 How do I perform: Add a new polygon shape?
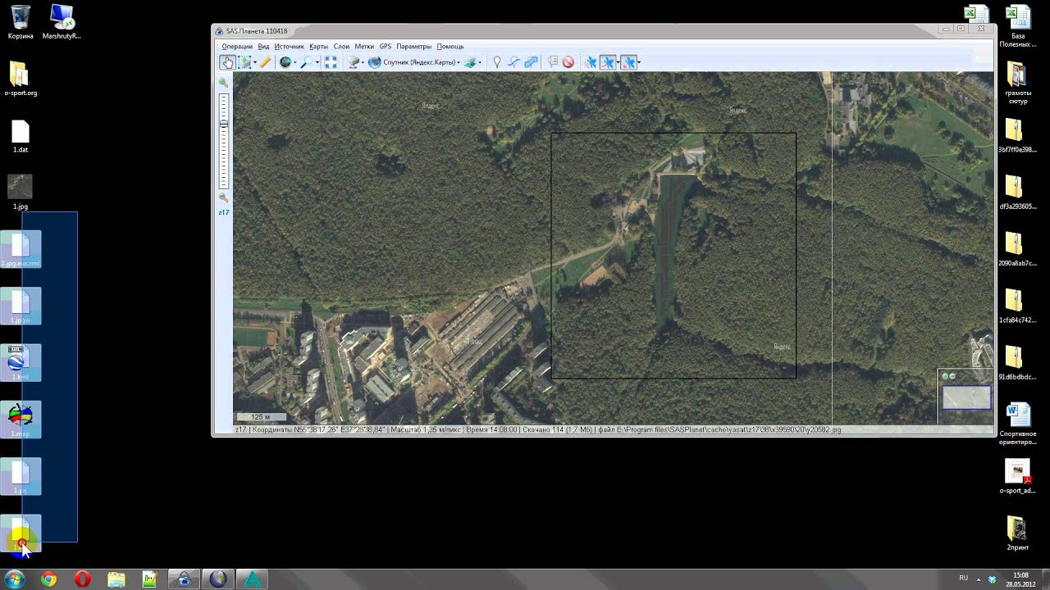[x=531, y=62]
